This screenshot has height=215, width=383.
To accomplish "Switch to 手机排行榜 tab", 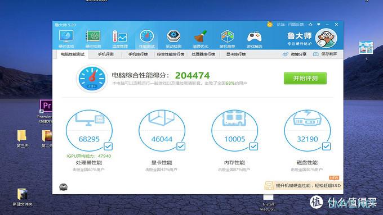I will coord(138,54).
